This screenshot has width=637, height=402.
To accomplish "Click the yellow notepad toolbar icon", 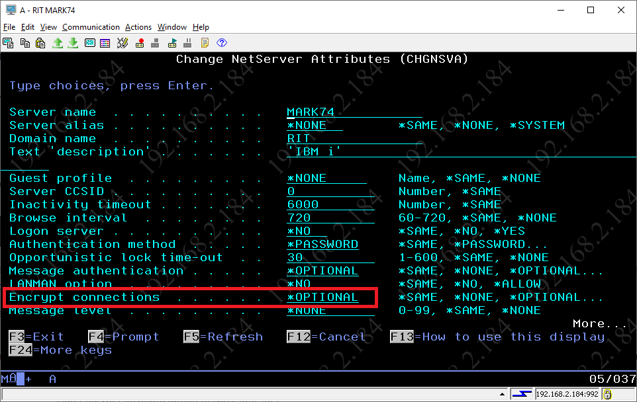I will (205, 43).
